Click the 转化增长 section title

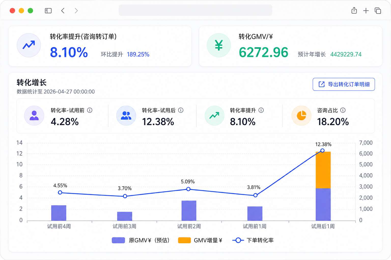coord(32,83)
